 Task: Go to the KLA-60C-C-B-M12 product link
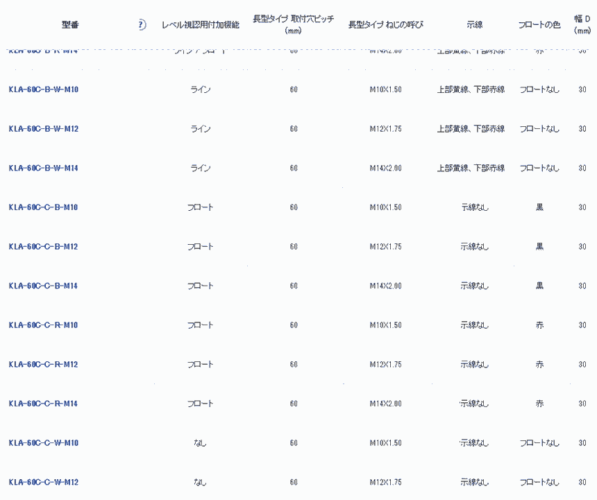(43, 247)
